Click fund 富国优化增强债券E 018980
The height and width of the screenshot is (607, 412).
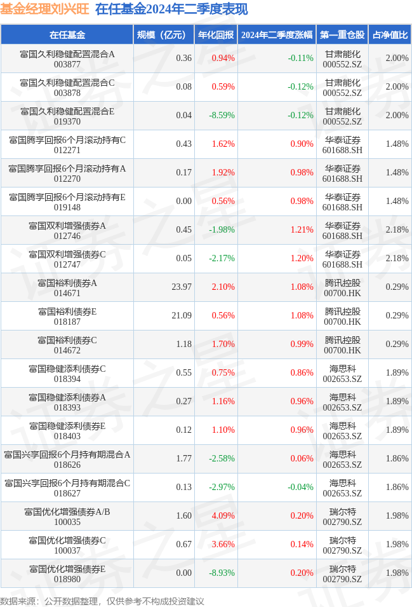(67, 573)
